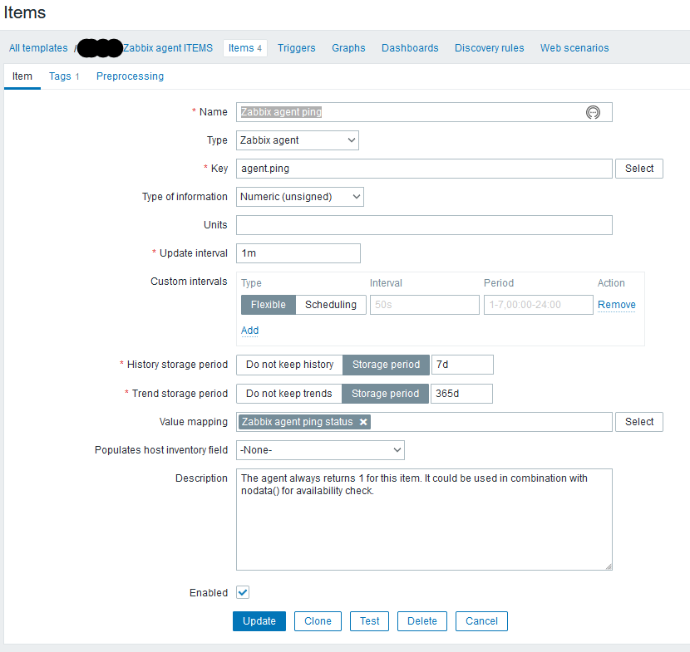Edit the trend storage 365d field
The image size is (690, 652).
[x=461, y=394]
